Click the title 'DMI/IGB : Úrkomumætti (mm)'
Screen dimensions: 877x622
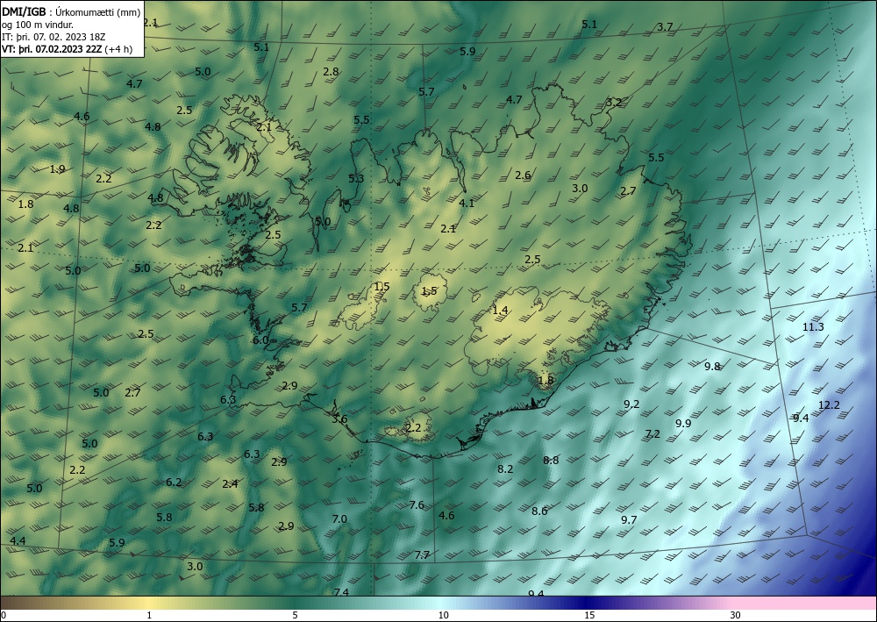coord(72,11)
